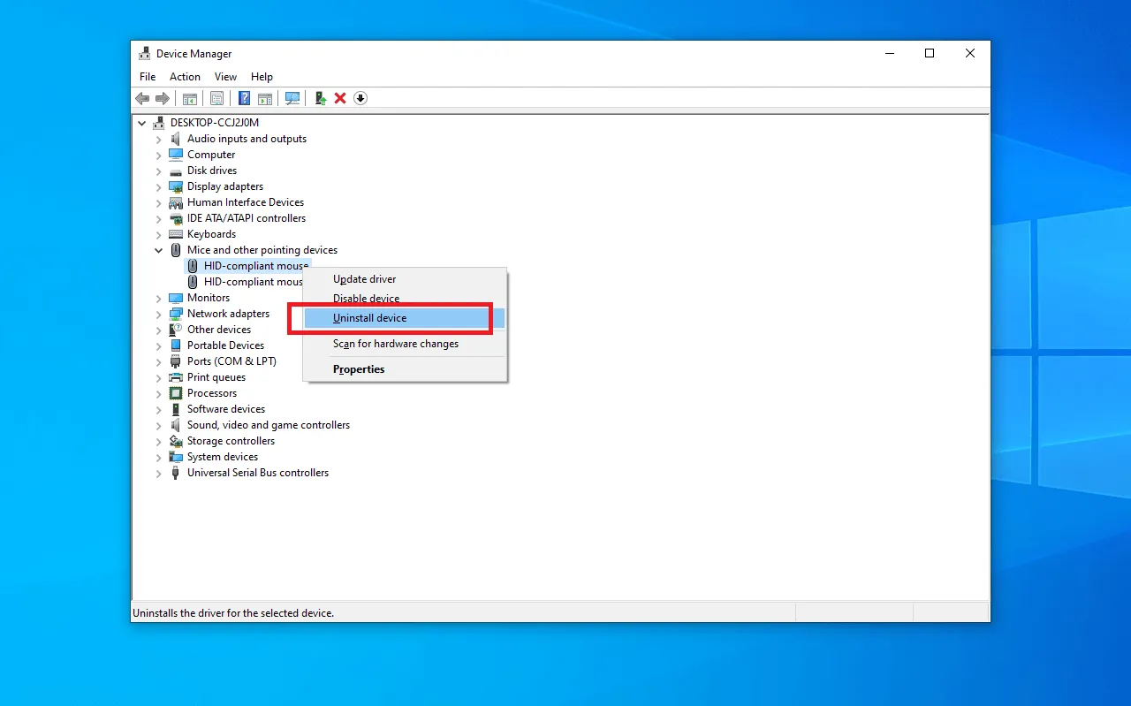Click the Universal Serial Bus controllers icon
Screen dimensions: 1131x706
[176, 473]
